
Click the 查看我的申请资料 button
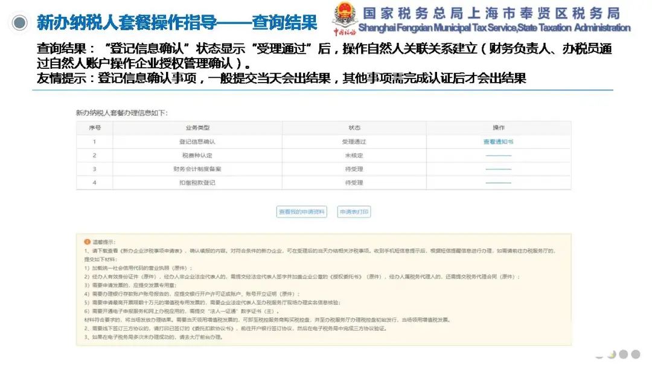tap(301, 212)
